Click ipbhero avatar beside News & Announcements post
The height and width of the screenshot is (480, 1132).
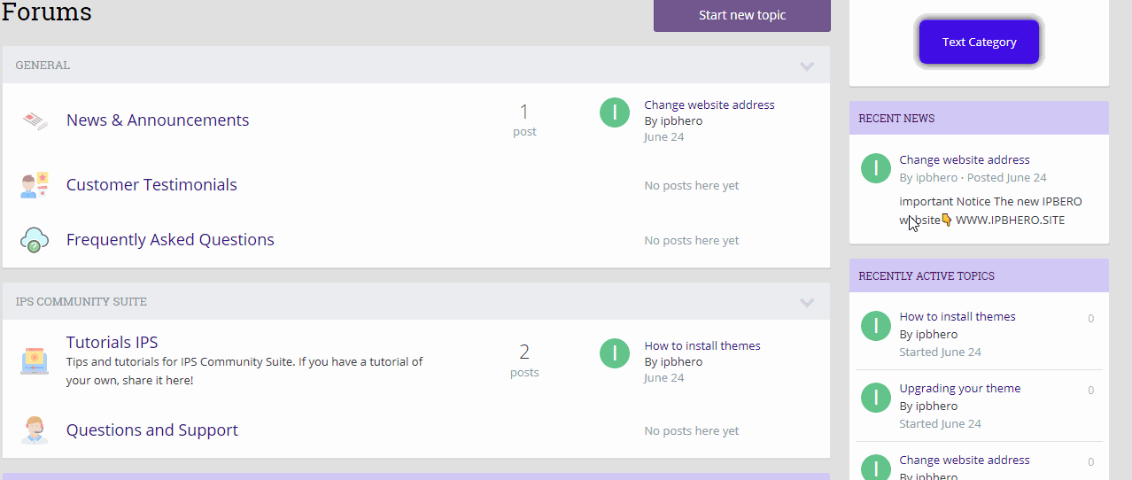click(615, 112)
